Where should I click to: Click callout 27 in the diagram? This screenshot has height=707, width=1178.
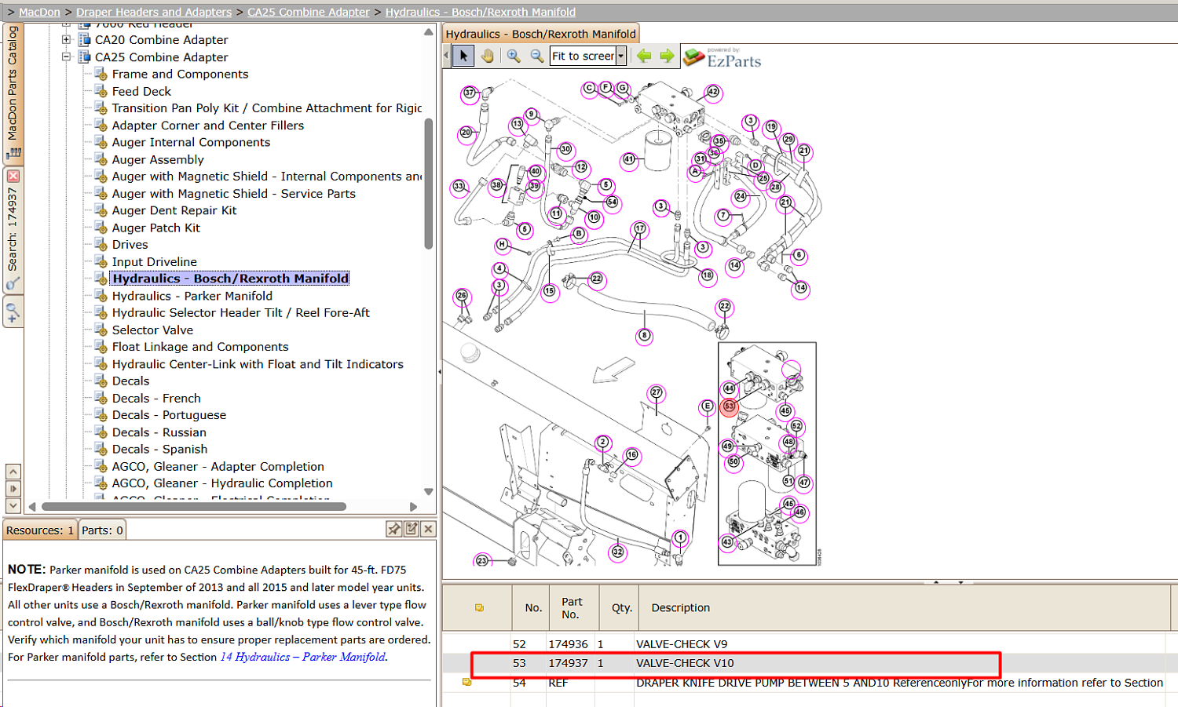tap(657, 392)
